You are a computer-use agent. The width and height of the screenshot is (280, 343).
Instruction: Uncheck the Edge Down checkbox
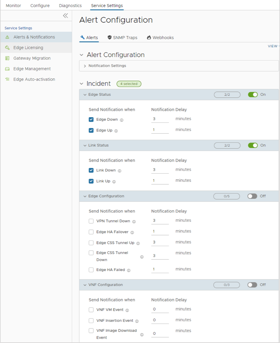coord(91,120)
